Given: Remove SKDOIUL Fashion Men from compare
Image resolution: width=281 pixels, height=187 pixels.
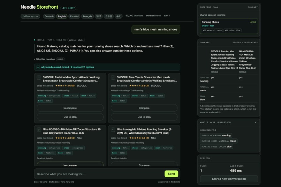Looking at the screenshot, I should (x=214, y=72).
